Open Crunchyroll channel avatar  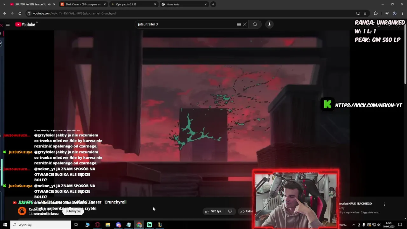pos(22,211)
